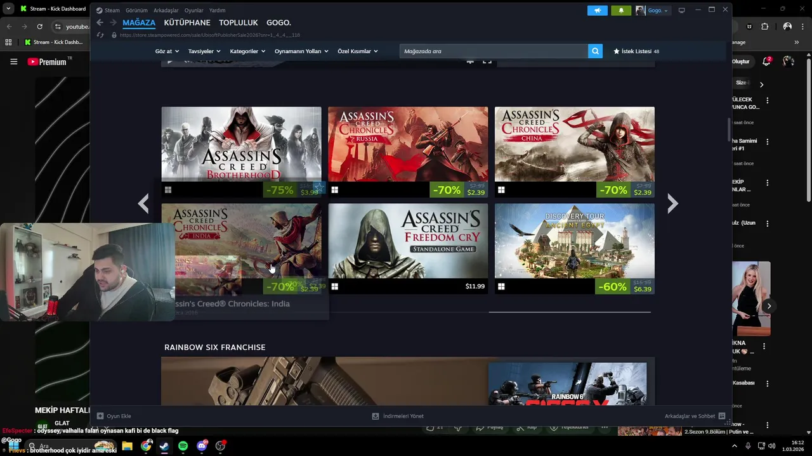
Task: Expand the Kategoriler dropdown
Action: point(247,51)
